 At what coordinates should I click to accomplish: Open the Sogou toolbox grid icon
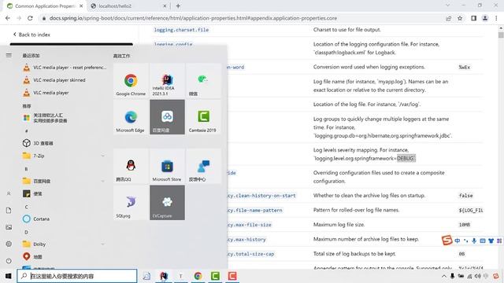click(x=499, y=241)
